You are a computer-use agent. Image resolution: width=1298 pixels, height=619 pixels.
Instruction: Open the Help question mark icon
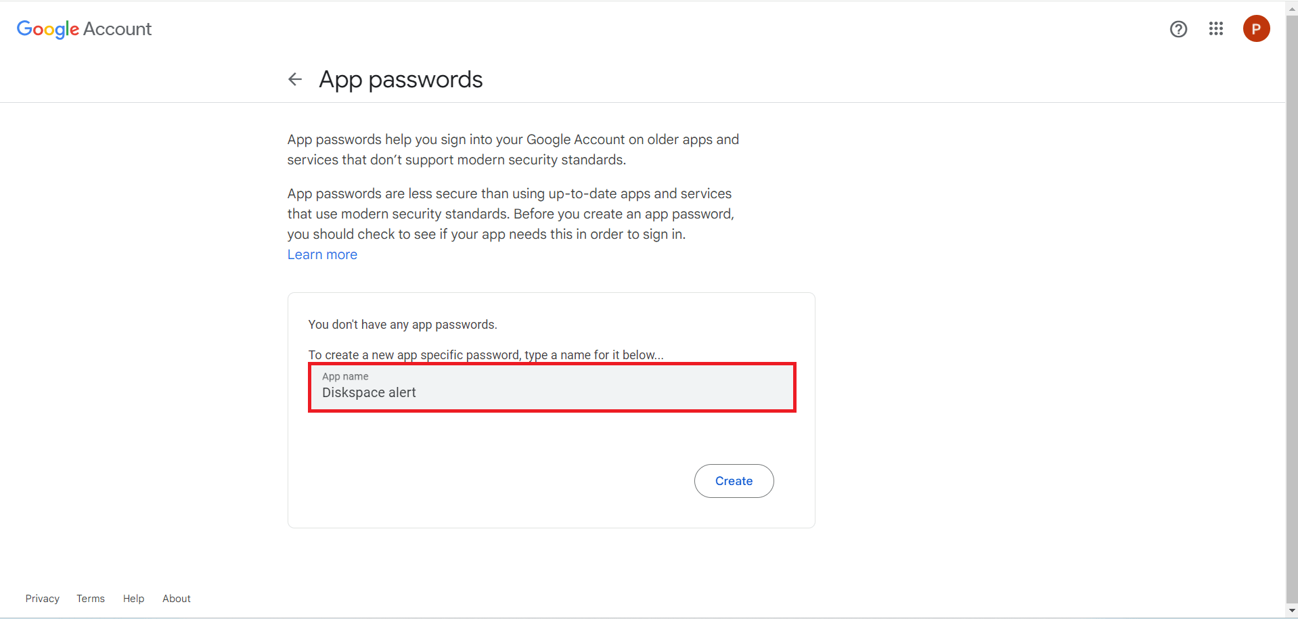[1178, 29]
